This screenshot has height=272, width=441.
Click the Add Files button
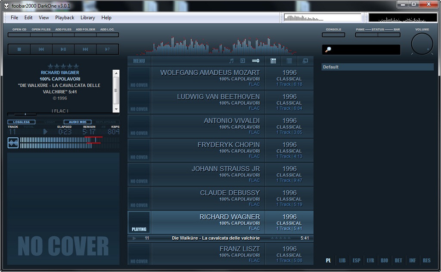(63, 35)
